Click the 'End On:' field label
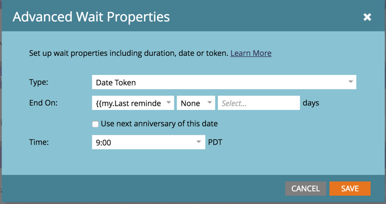The image size is (386, 204). pyautogui.click(x=43, y=103)
